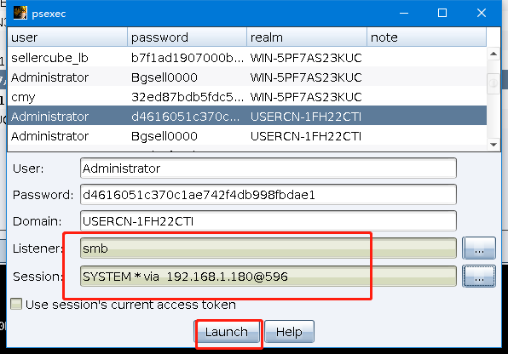Focus the Password input field
The height and width of the screenshot is (354, 508).
(x=268, y=195)
